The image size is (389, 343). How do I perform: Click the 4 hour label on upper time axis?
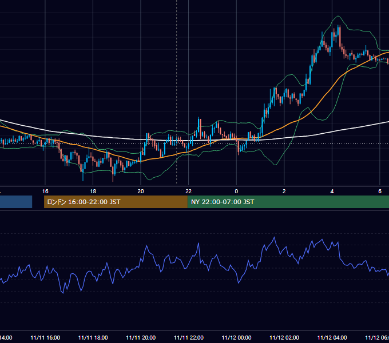tap(332, 192)
